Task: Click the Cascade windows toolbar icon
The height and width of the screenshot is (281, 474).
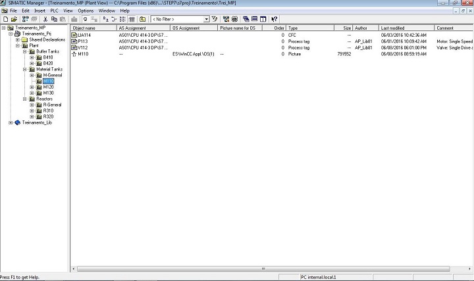Action: tap(246, 19)
